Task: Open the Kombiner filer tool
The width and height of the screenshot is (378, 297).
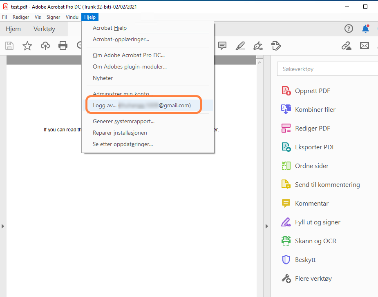Action: (315, 109)
